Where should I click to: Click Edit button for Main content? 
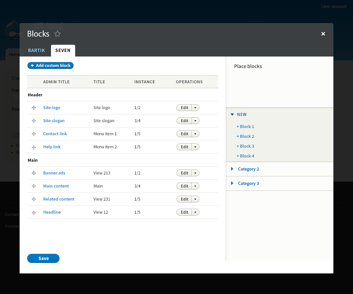coord(184,186)
